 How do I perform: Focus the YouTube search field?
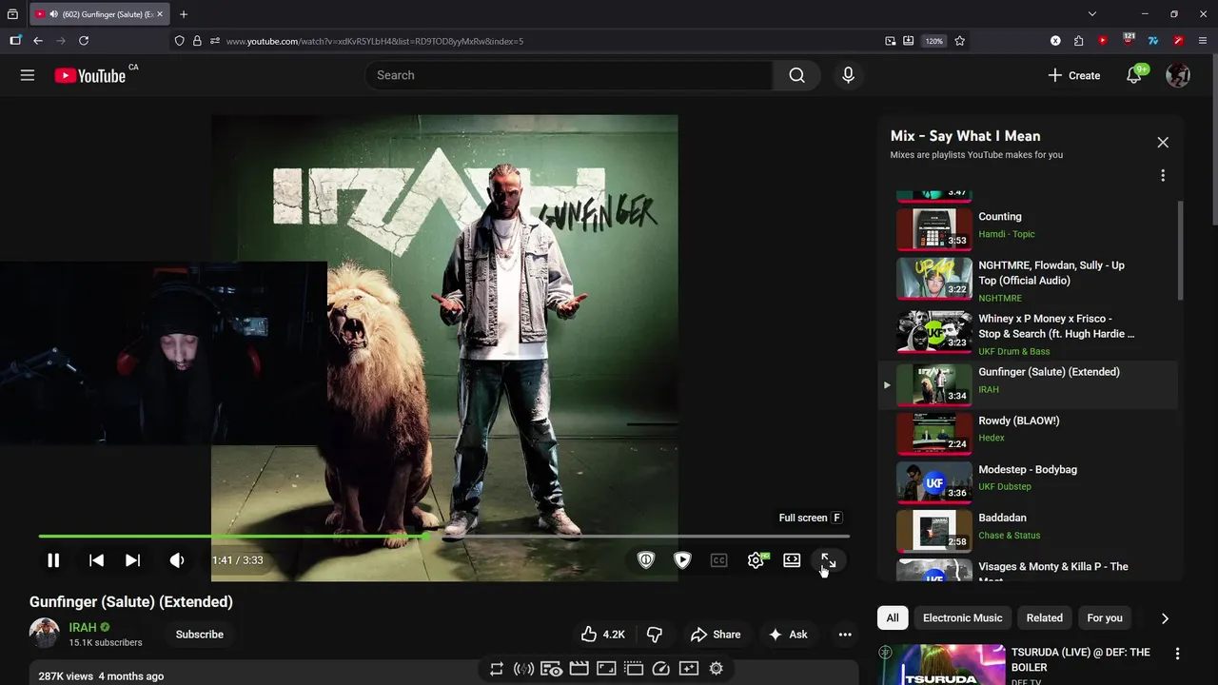pyautogui.click(x=569, y=75)
